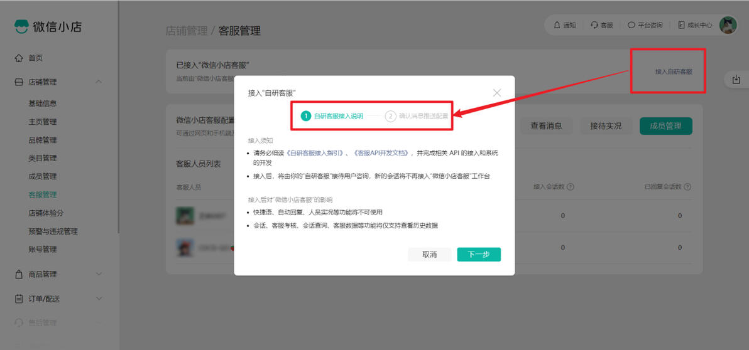Click the help icon beside 已回复会话数
749x350 pixels.
click(688, 187)
